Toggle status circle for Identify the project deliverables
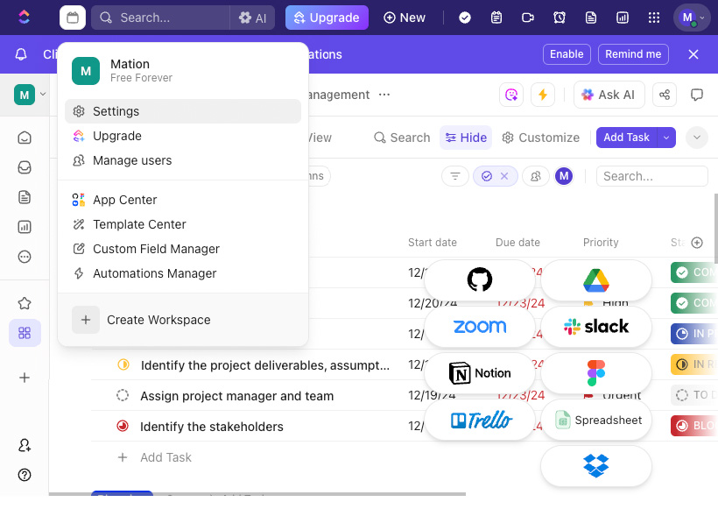Image resolution: width=718 pixels, height=509 pixels. [123, 364]
